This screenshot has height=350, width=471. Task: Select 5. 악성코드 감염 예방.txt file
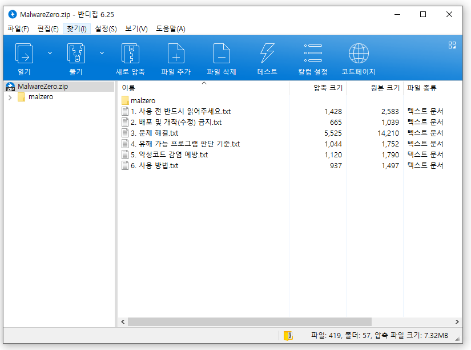point(169,154)
